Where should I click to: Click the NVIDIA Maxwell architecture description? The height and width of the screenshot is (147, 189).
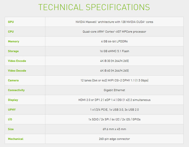(x=114, y=22)
